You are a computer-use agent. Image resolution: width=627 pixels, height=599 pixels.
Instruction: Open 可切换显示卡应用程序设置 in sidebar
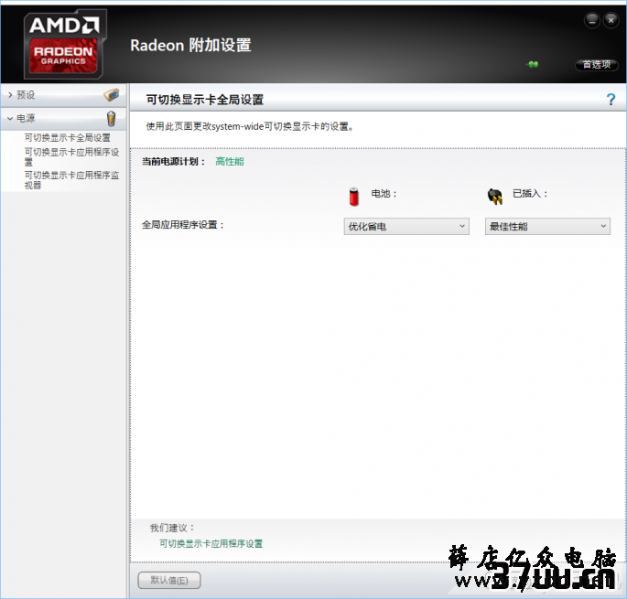tap(71, 156)
